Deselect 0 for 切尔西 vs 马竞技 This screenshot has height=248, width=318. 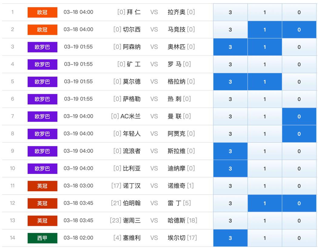coord(299,30)
